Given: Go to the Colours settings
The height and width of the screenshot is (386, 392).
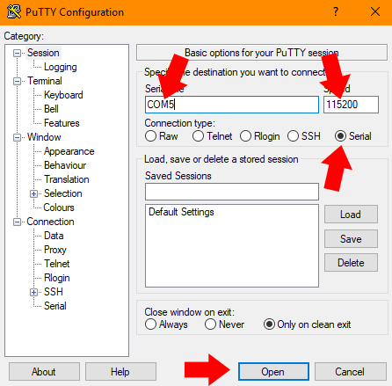Looking at the screenshot, I should tap(59, 208).
